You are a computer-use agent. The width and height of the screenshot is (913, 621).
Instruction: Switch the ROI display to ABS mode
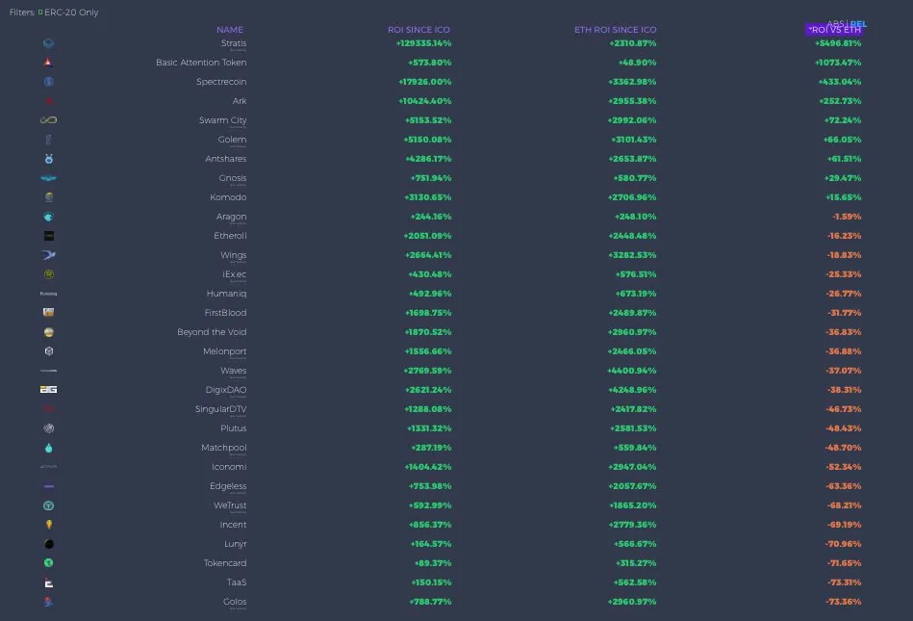pos(836,24)
